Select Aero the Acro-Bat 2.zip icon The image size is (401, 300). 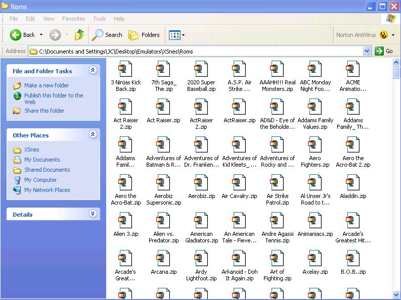coord(353,144)
